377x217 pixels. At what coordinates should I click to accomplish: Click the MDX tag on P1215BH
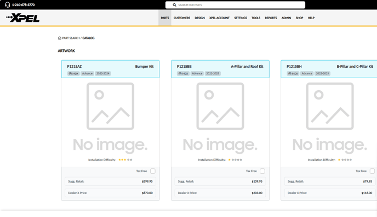coord(293,73)
